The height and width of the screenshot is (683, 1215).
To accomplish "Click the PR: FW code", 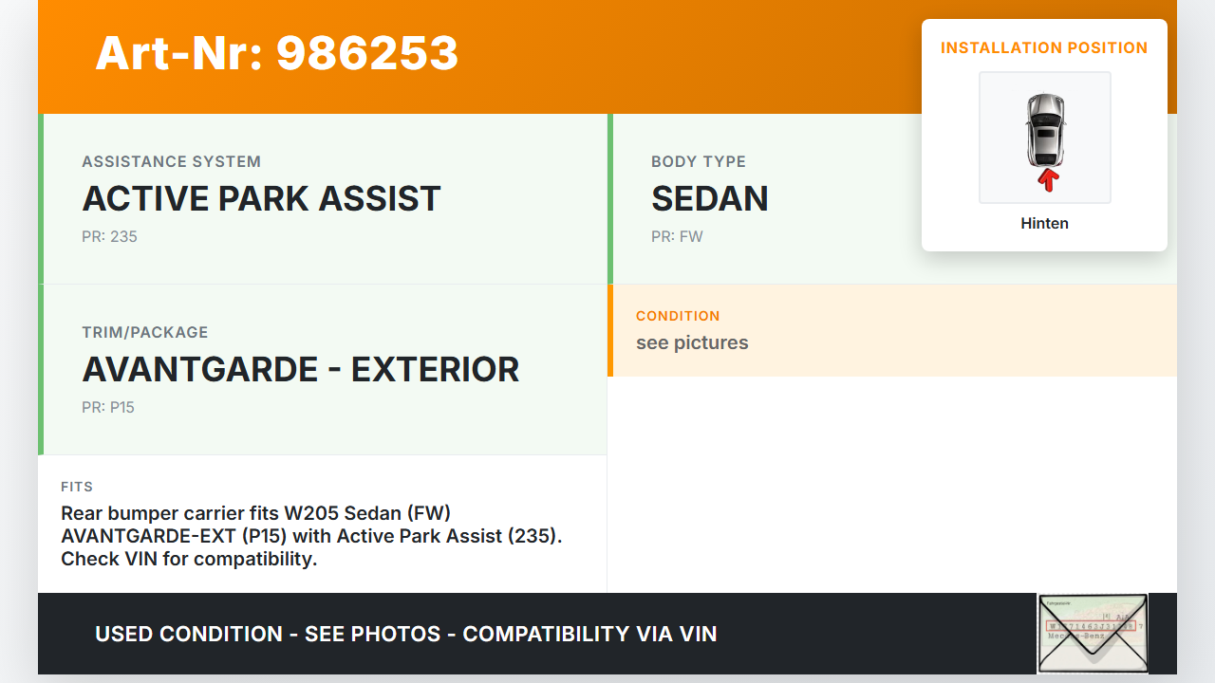I will pos(677,236).
